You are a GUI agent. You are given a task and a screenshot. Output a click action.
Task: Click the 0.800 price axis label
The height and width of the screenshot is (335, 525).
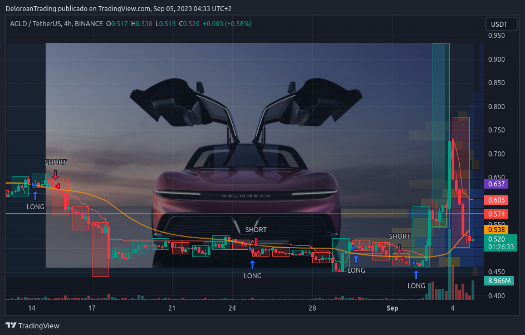[x=496, y=106]
